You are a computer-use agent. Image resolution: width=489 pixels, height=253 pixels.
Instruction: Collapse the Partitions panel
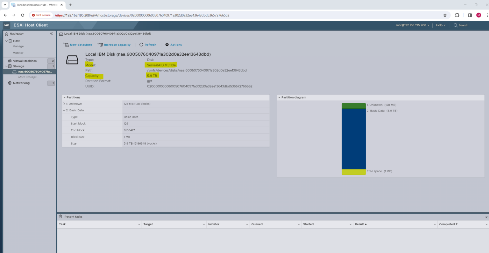tap(65, 97)
